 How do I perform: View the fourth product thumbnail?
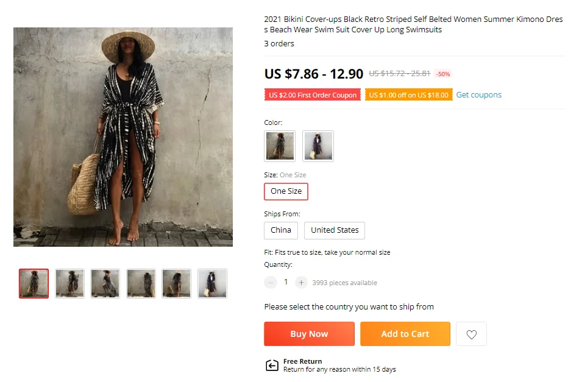(x=141, y=283)
